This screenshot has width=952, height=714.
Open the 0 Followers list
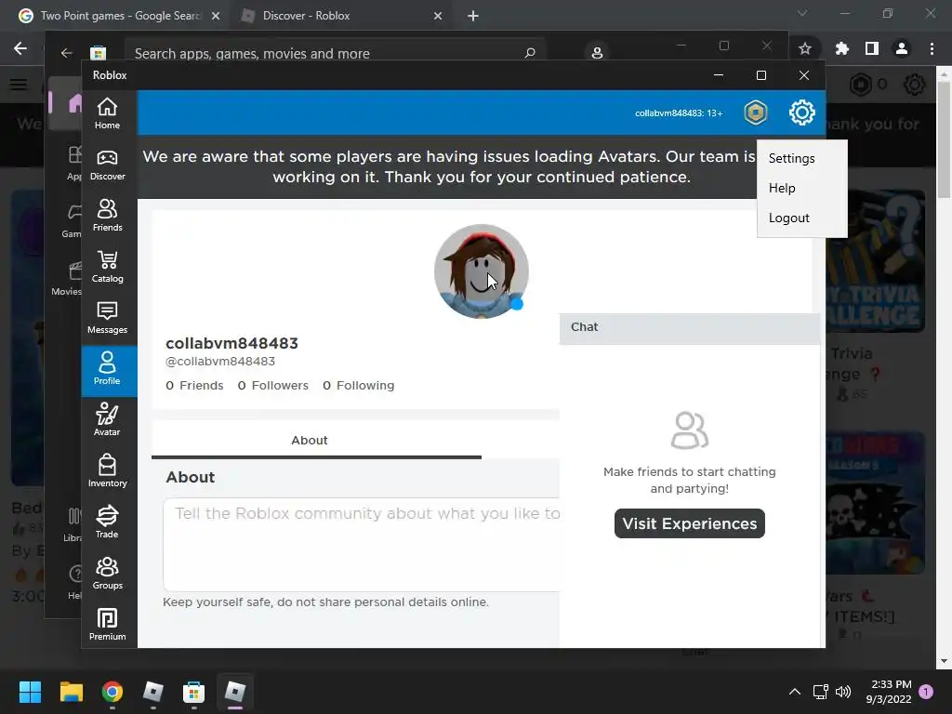(x=272, y=386)
